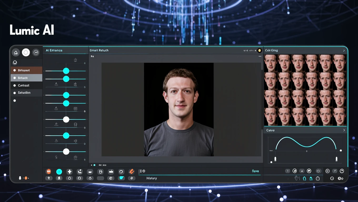
Task: Click the Colr Ging panel title
Action: (x=271, y=50)
